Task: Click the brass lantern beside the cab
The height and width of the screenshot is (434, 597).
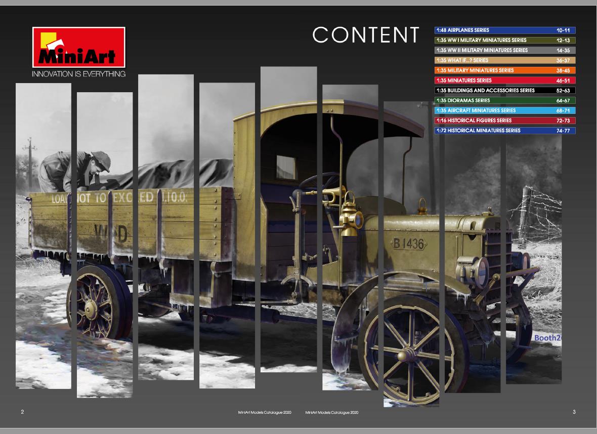Action: click(351, 215)
